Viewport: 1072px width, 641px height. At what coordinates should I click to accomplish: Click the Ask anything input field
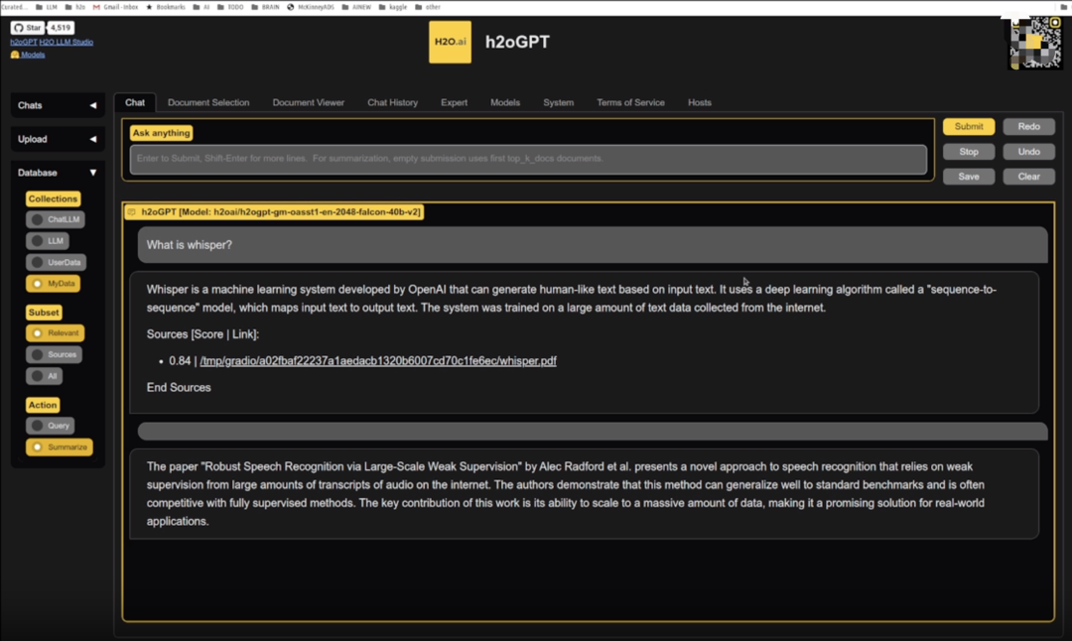tap(528, 159)
